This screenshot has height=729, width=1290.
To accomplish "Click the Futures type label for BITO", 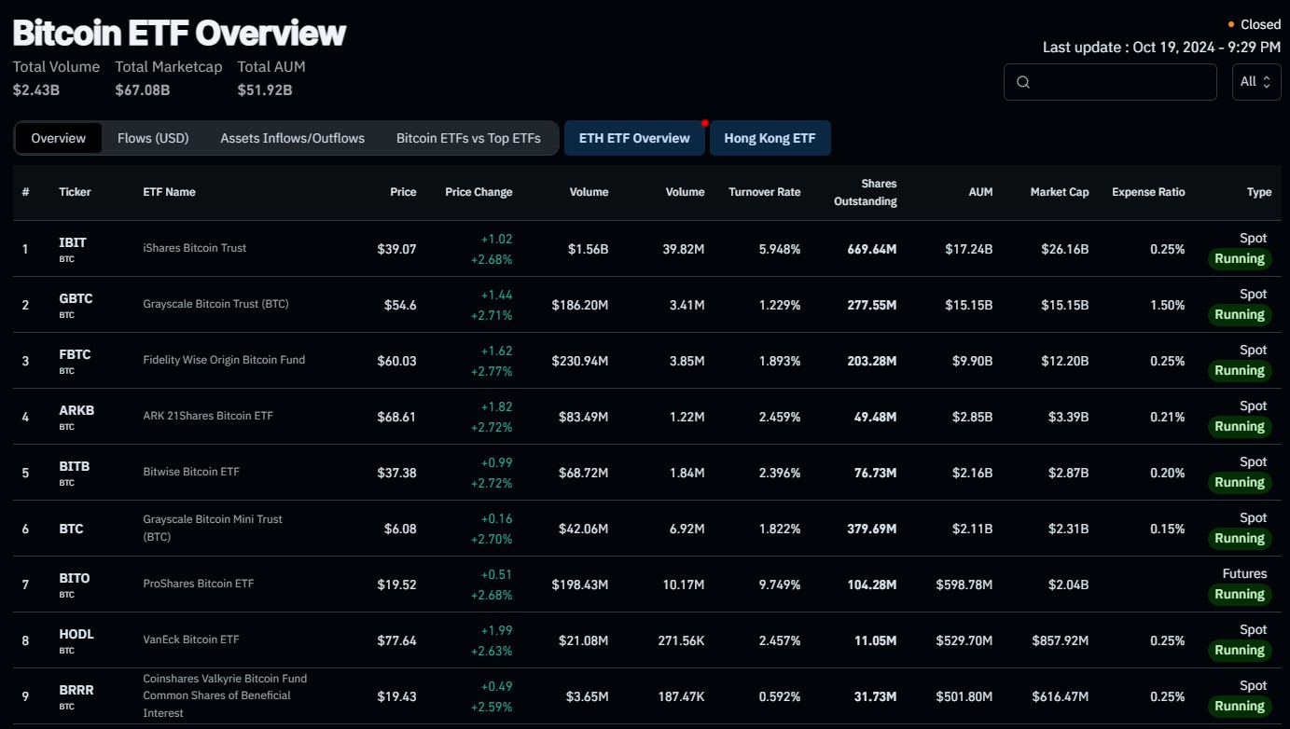I will click(x=1244, y=573).
